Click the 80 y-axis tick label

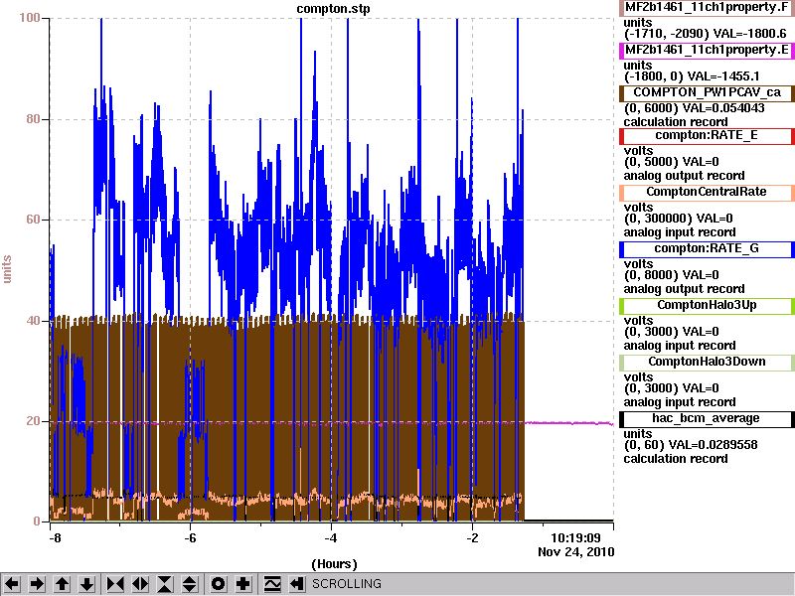tap(33, 119)
